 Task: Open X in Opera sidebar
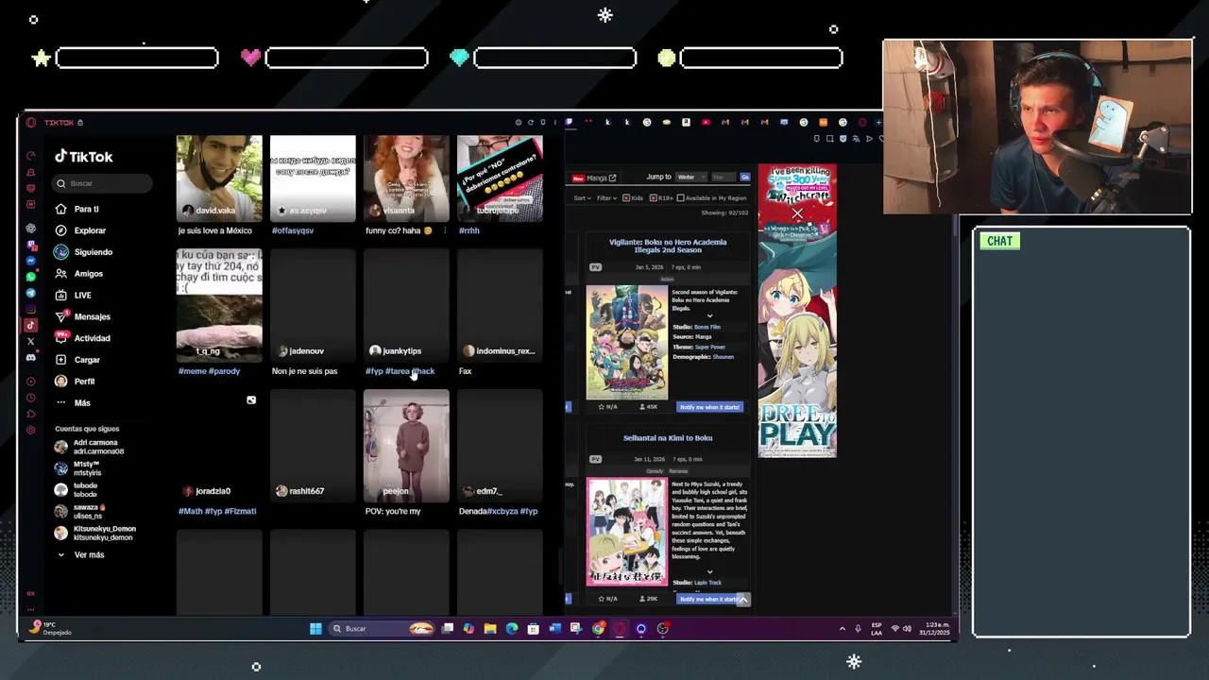click(x=31, y=341)
